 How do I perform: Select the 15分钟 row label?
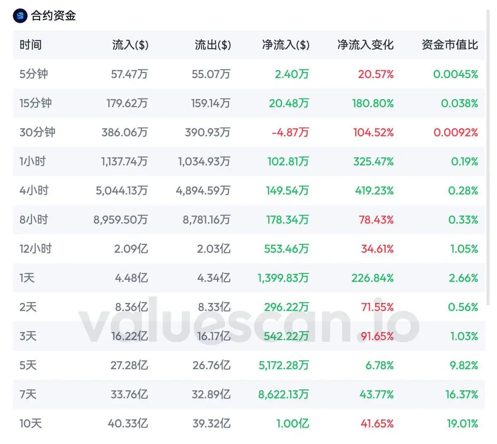pyautogui.click(x=35, y=103)
